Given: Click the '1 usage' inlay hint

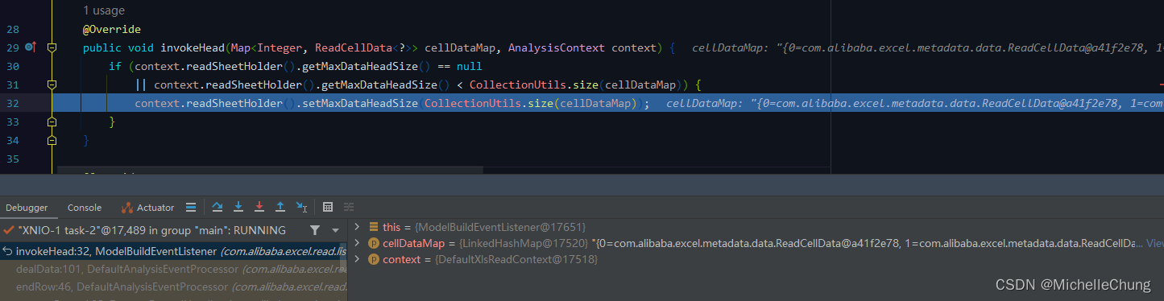Looking at the screenshot, I should pos(104,10).
